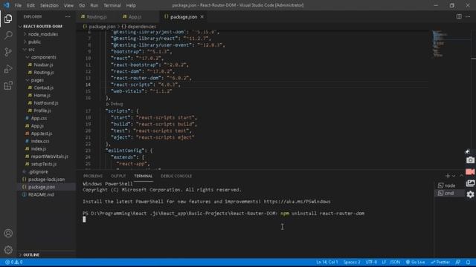Click the screenshot camera overlay icon
476x267 pixels.
(470, 160)
